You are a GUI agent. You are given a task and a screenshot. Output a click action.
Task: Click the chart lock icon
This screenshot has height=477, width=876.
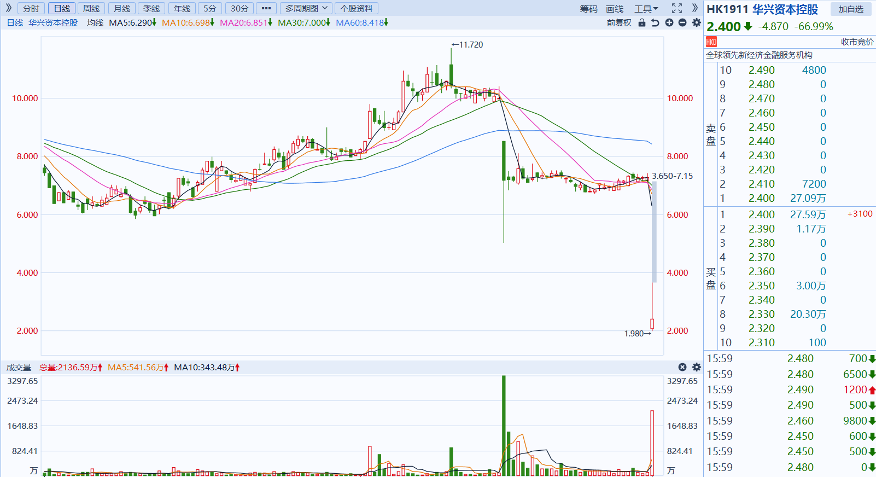pyautogui.click(x=642, y=22)
